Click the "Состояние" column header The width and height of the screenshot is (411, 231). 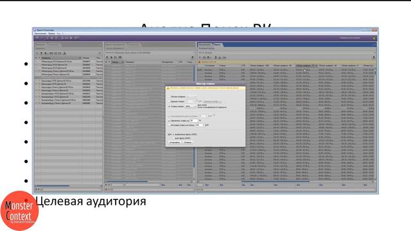pos(210,65)
